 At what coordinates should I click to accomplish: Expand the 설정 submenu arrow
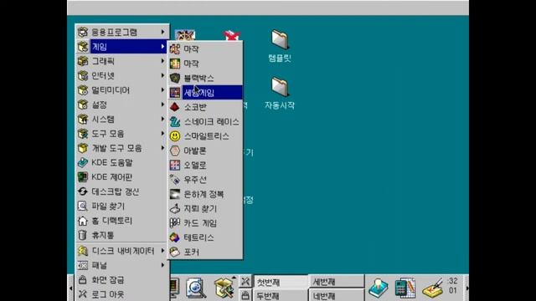click(162, 105)
